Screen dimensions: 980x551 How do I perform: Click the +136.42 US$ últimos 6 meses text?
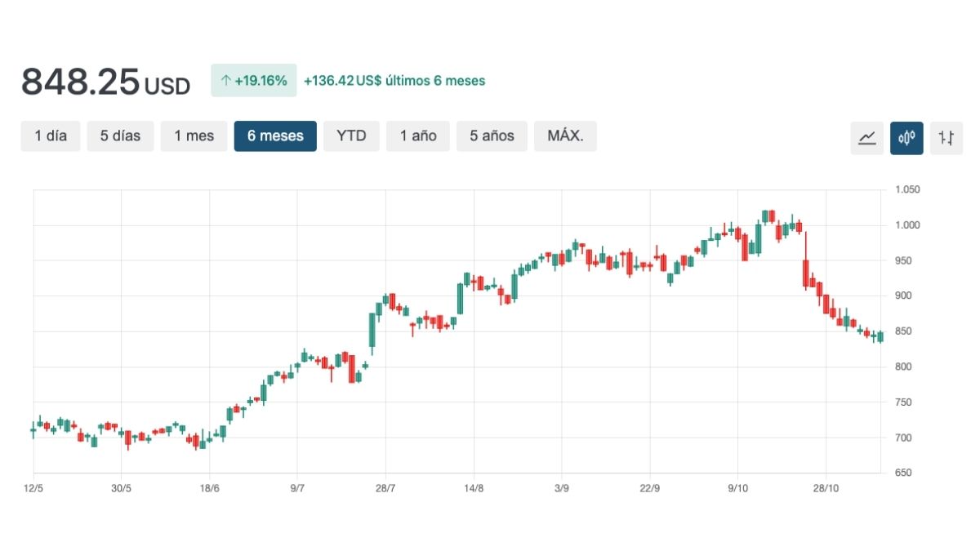(394, 81)
